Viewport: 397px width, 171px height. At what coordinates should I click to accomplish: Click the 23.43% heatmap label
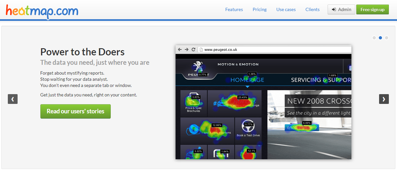coord(243,97)
